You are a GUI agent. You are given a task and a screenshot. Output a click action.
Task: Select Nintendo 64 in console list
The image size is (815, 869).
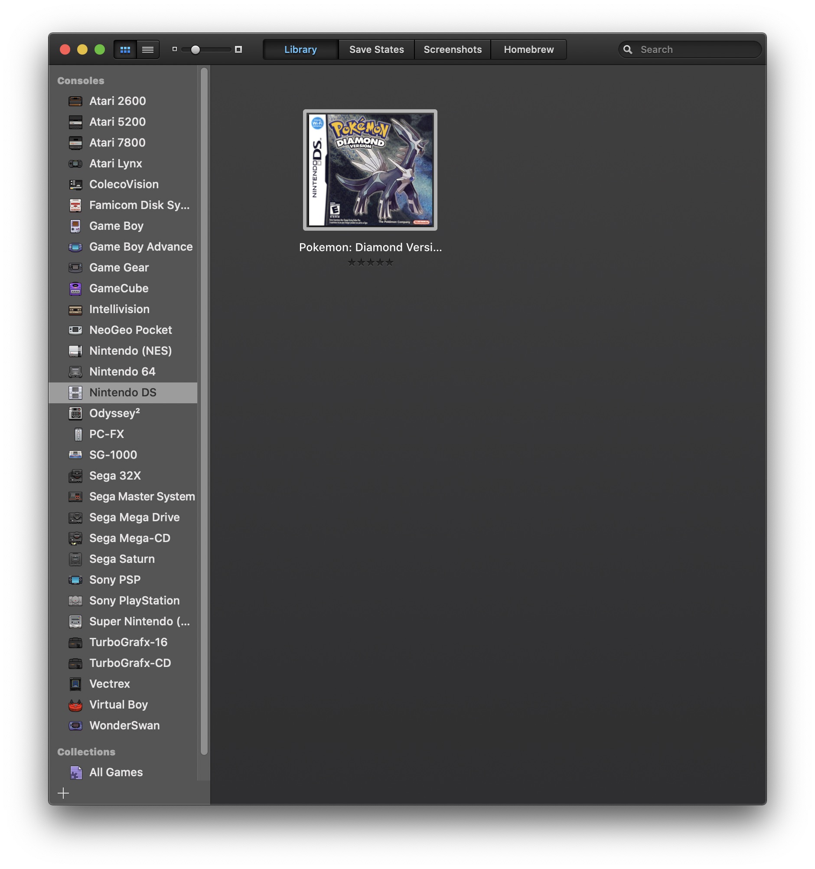coord(123,372)
